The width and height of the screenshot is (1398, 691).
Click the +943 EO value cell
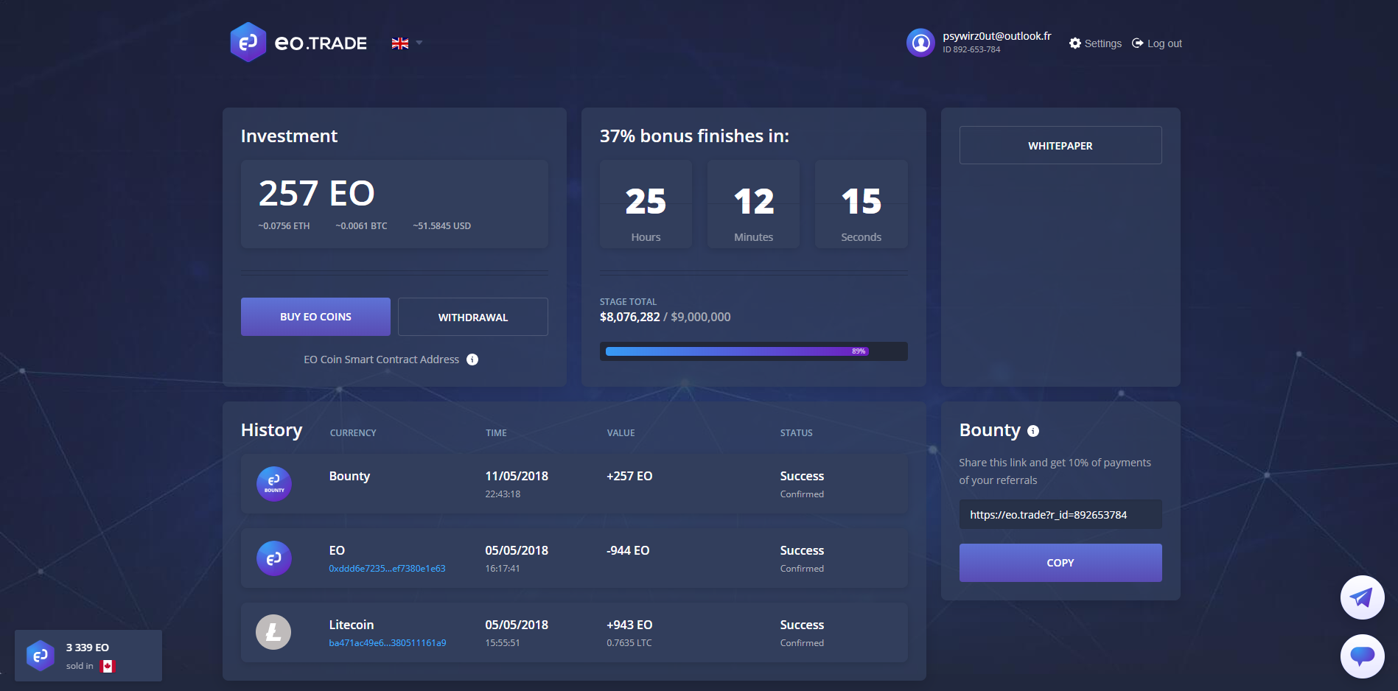pyautogui.click(x=629, y=625)
